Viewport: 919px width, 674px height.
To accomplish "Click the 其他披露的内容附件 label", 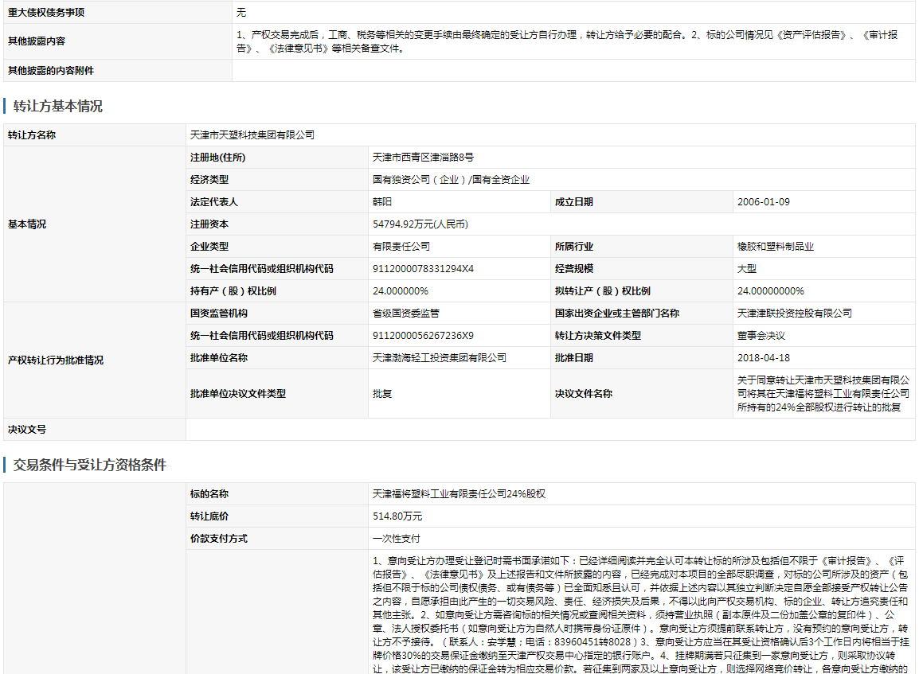I will pyautogui.click(x=51, y=70).
